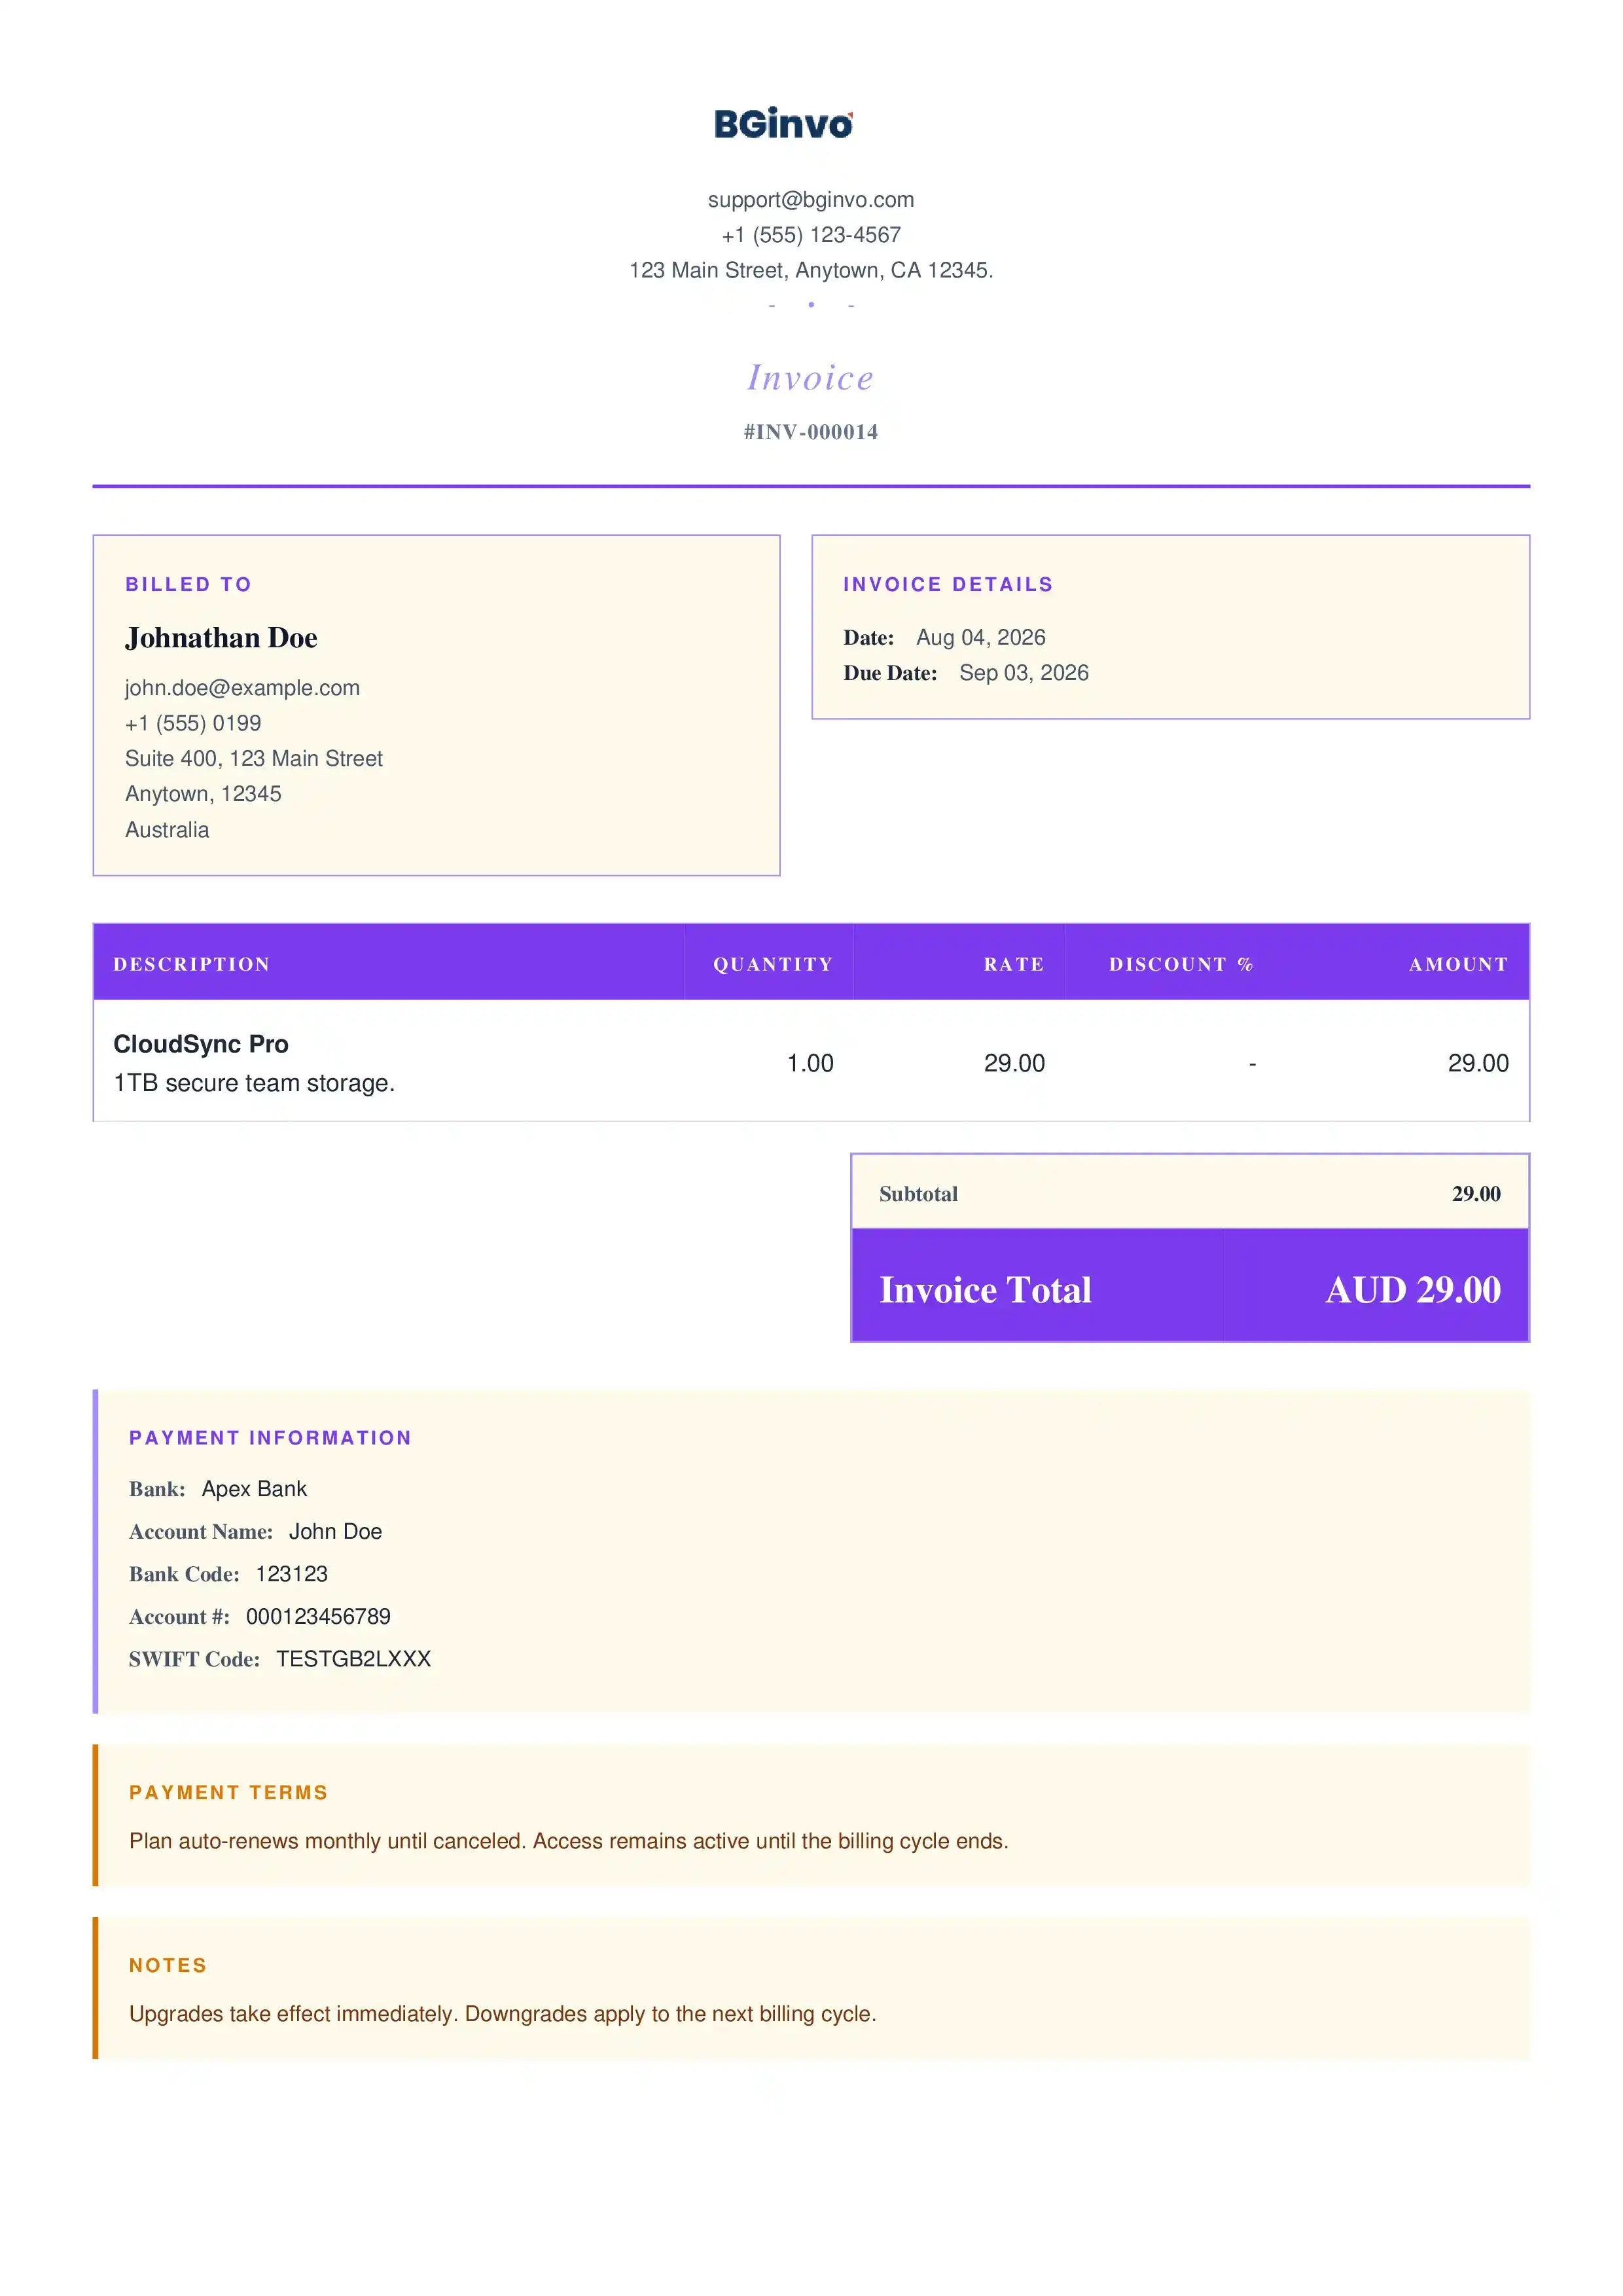1623x2296 pixels.
Task: Click the company phone number +1 (555) 123-4567
Action: (811, 235)
